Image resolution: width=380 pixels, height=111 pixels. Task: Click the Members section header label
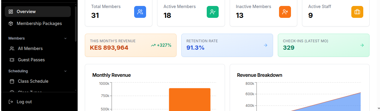[x=16, y=38]
